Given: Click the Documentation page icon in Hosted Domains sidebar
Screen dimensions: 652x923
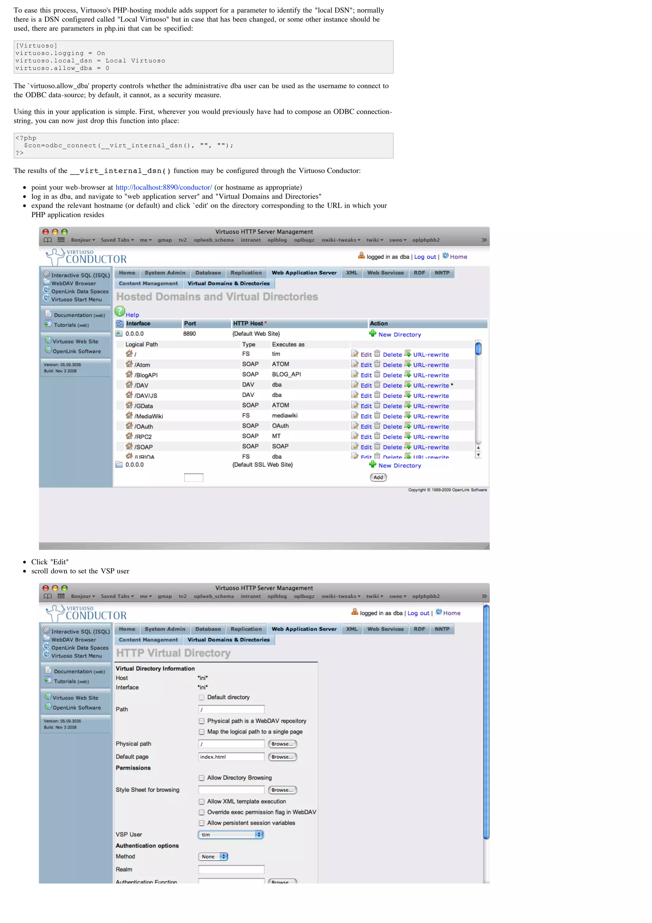Looking at the screenshot, I should coord(48,314).
